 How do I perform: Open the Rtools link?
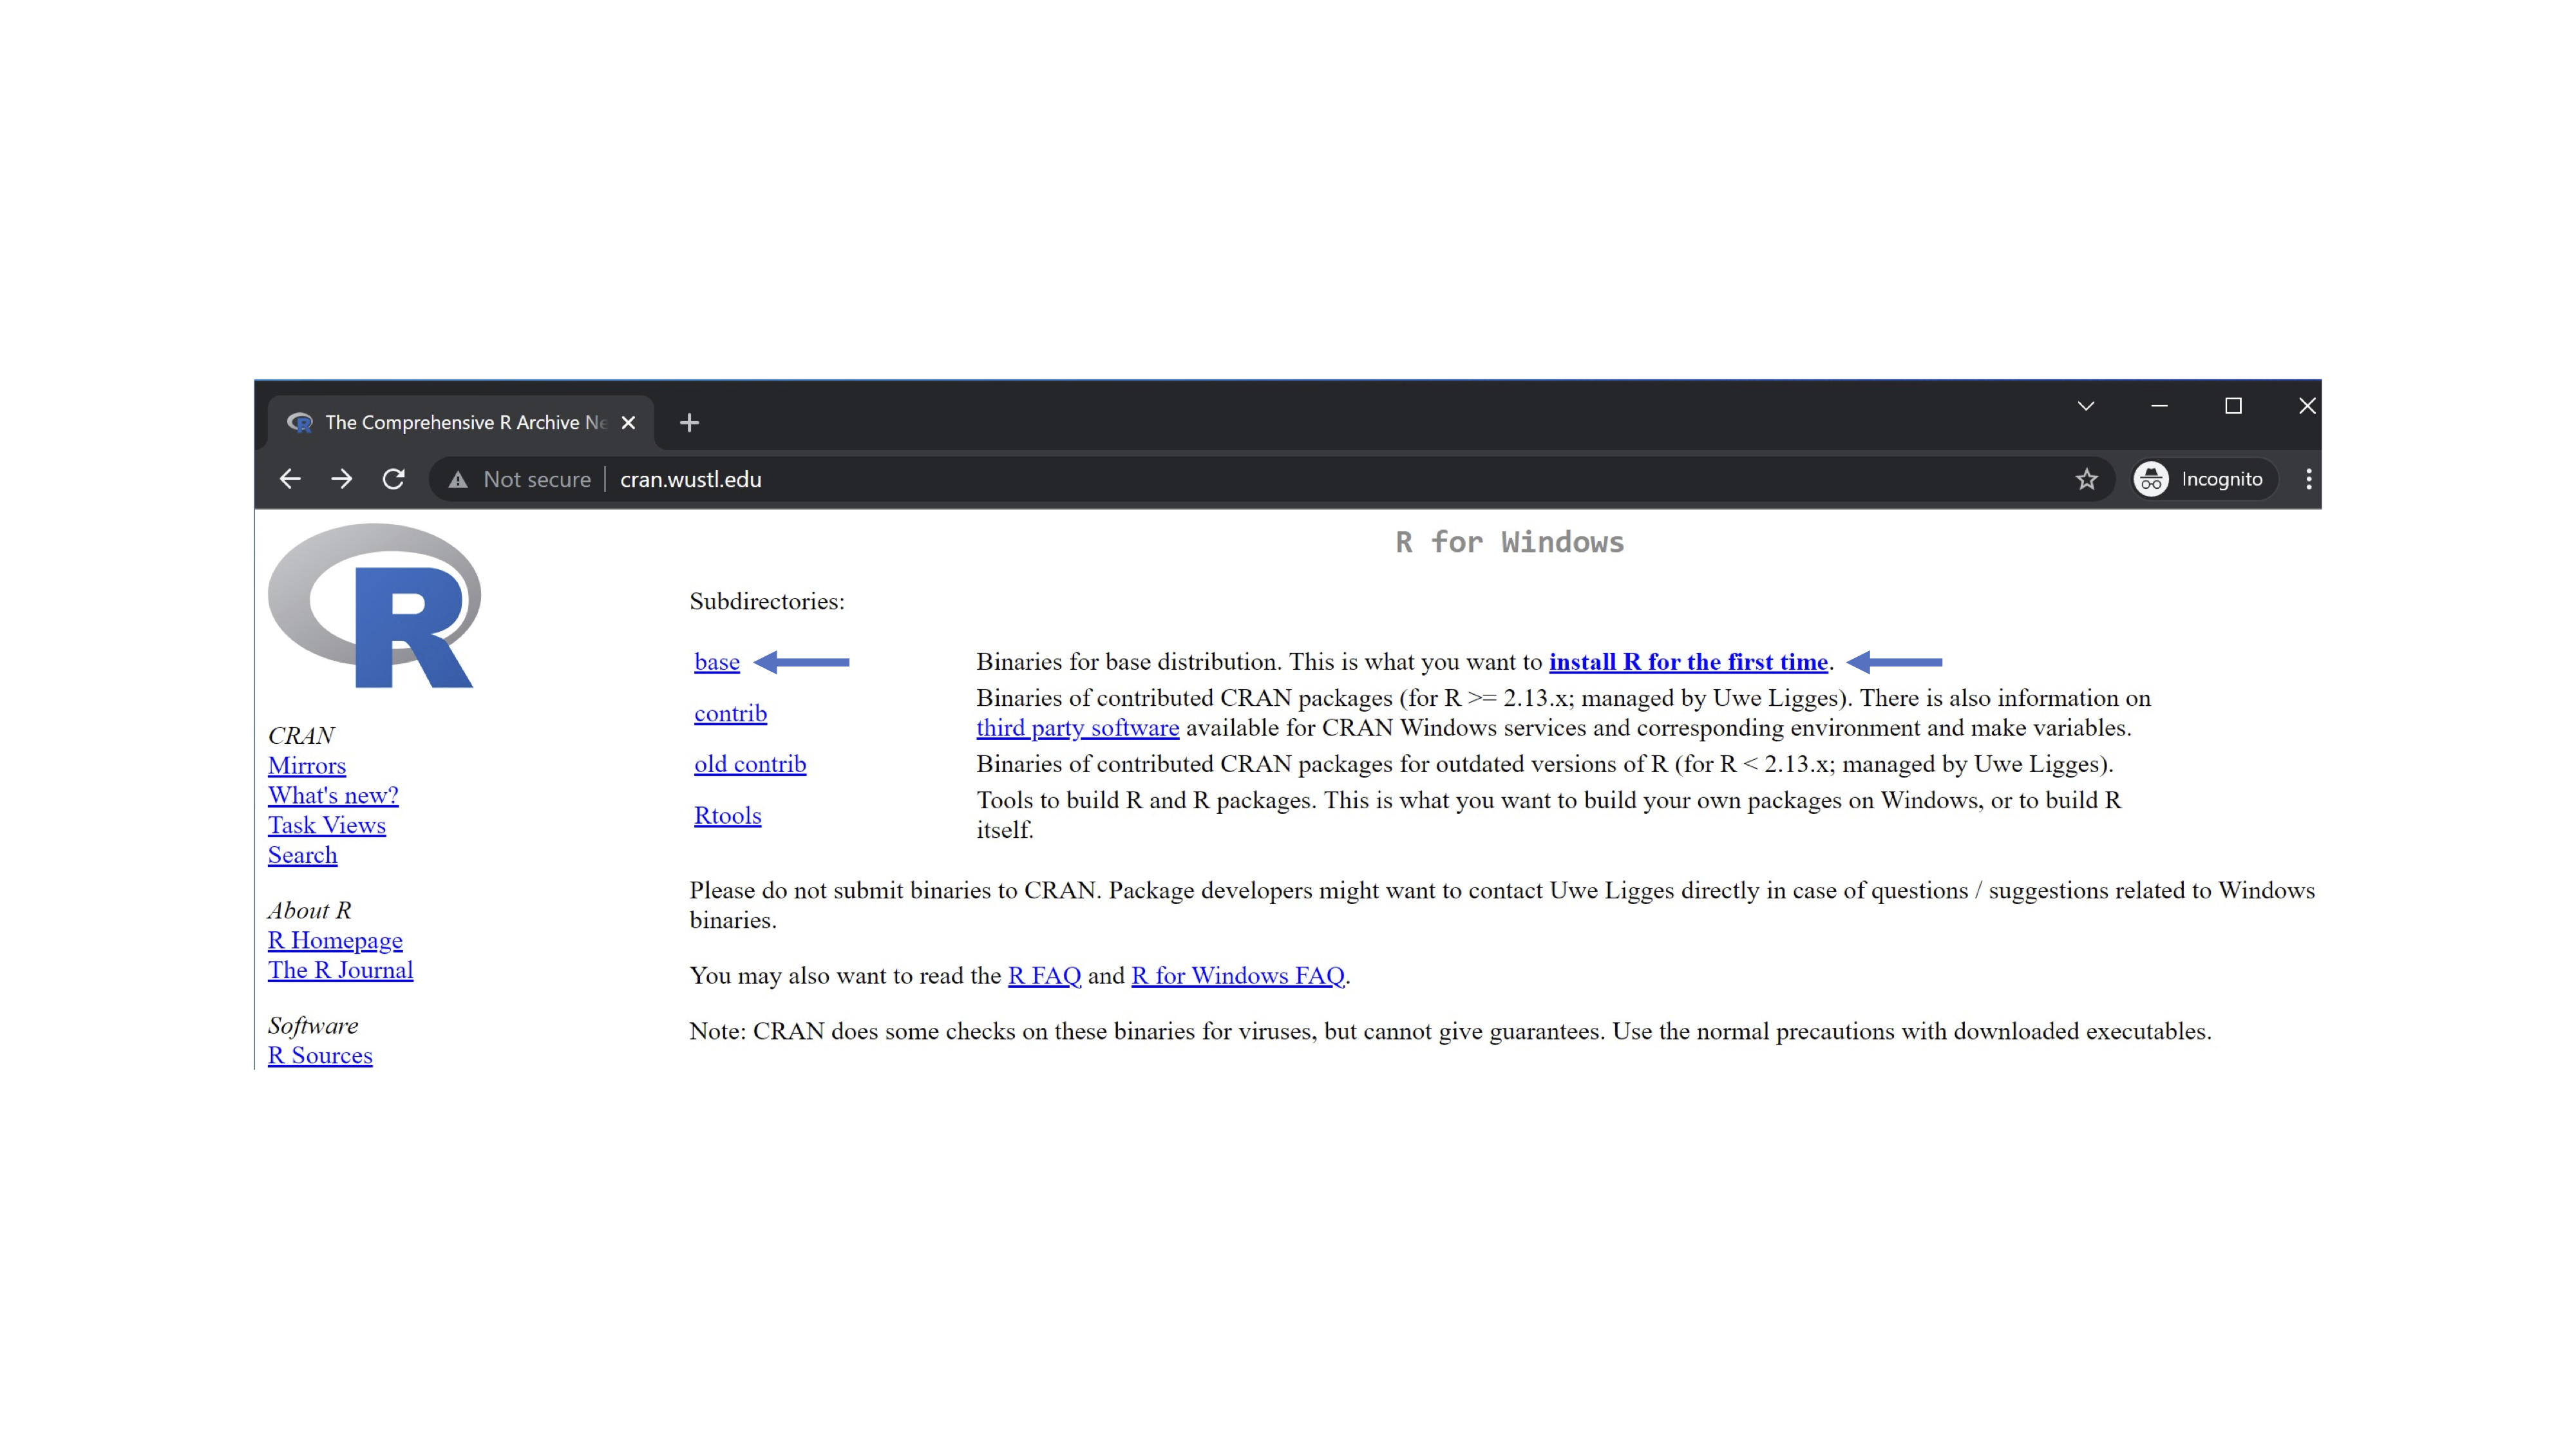point(727,815)
